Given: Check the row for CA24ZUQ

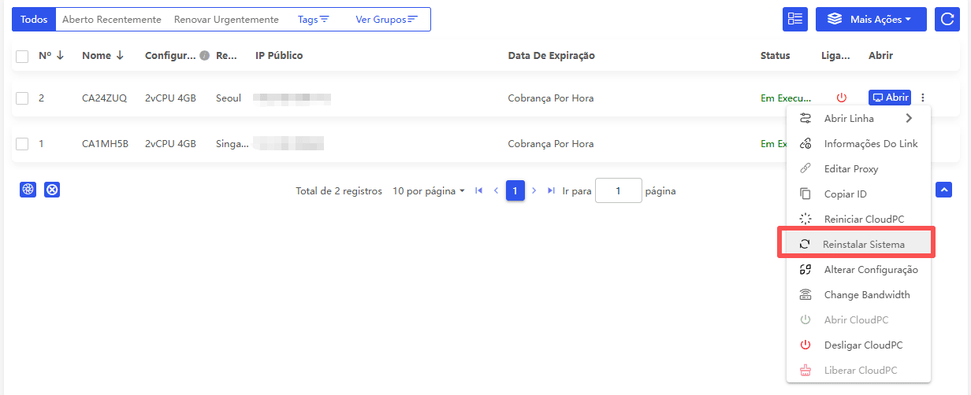Looking at the screenshot, I should 22,98.
